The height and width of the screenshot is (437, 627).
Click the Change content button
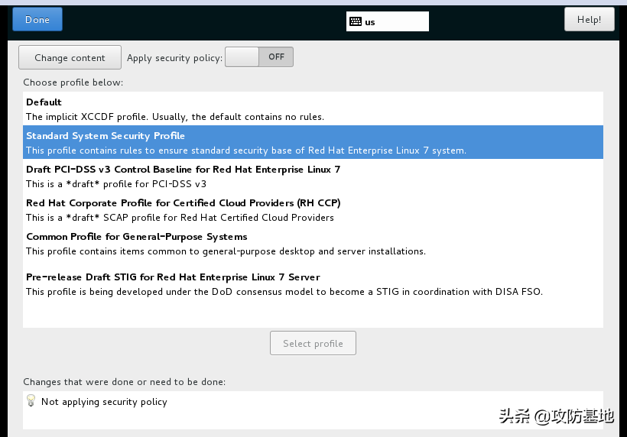(x=70, y=58)
